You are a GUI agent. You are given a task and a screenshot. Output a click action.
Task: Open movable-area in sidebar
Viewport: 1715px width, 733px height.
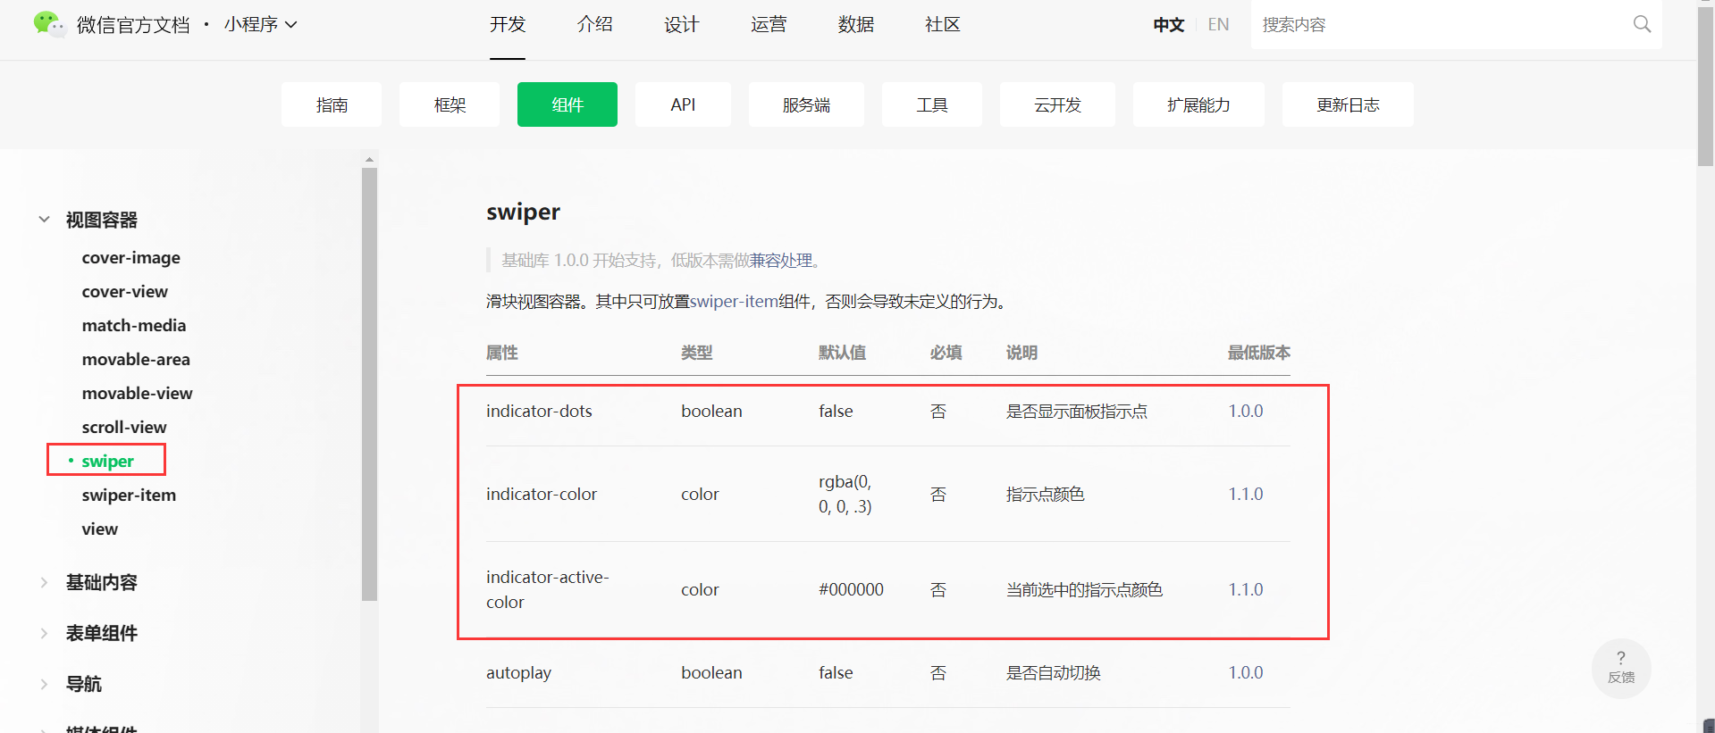[136, 359]
